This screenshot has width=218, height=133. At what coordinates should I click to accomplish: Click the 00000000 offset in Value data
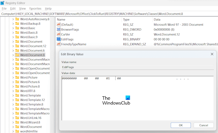pyautogui.click(x=69, y=78)
